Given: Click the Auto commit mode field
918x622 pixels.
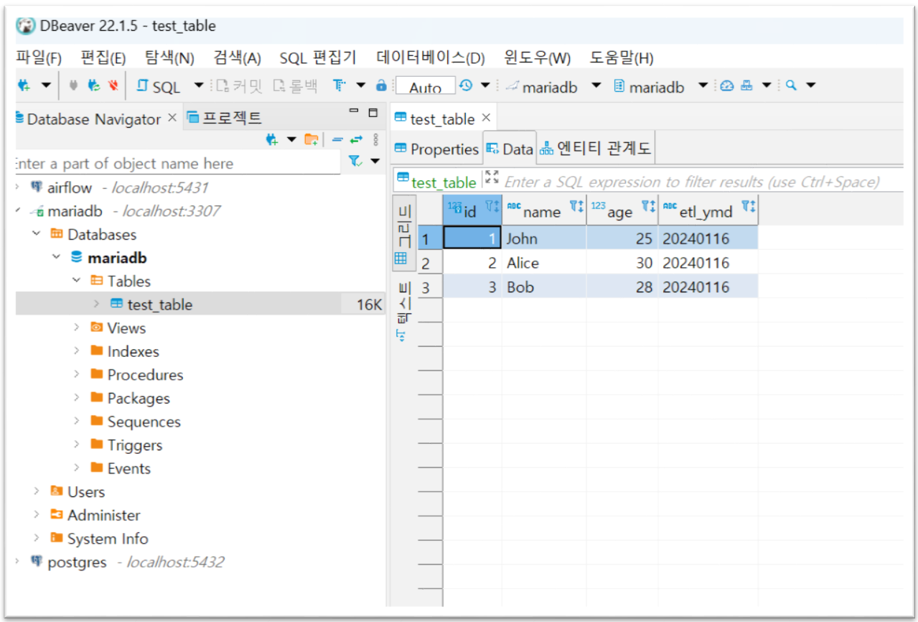Looking at the screenshot, I should point(426,87).
